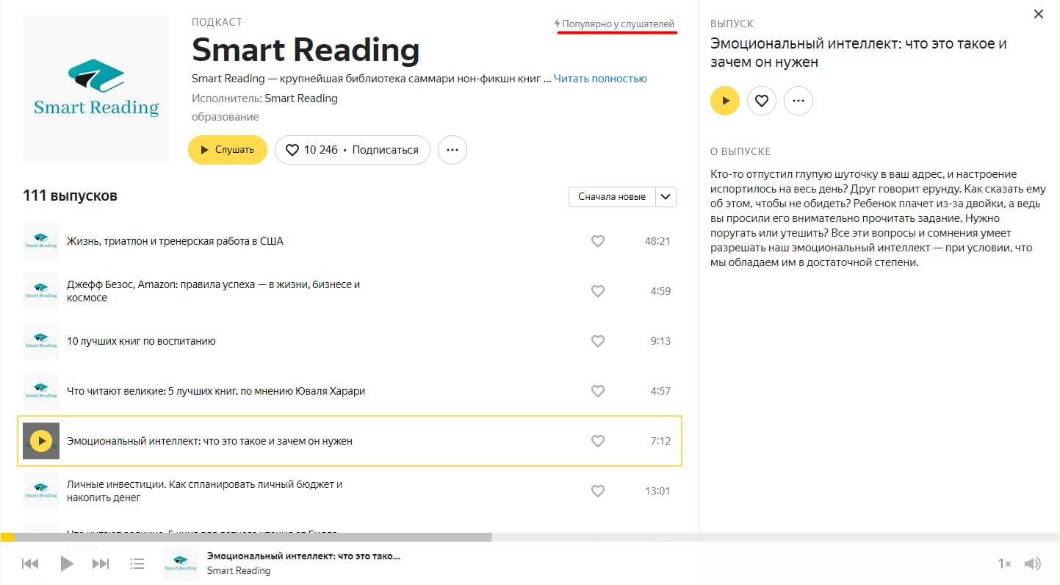Image resolution: width=1060 pixels, height=585 pixels.
Task: Like the episode about Джефф Безос
Action: tap(598, 291)
